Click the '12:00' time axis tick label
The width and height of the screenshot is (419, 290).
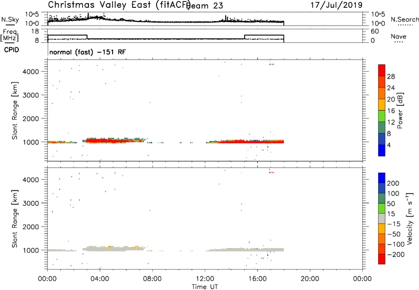[205, 279]
